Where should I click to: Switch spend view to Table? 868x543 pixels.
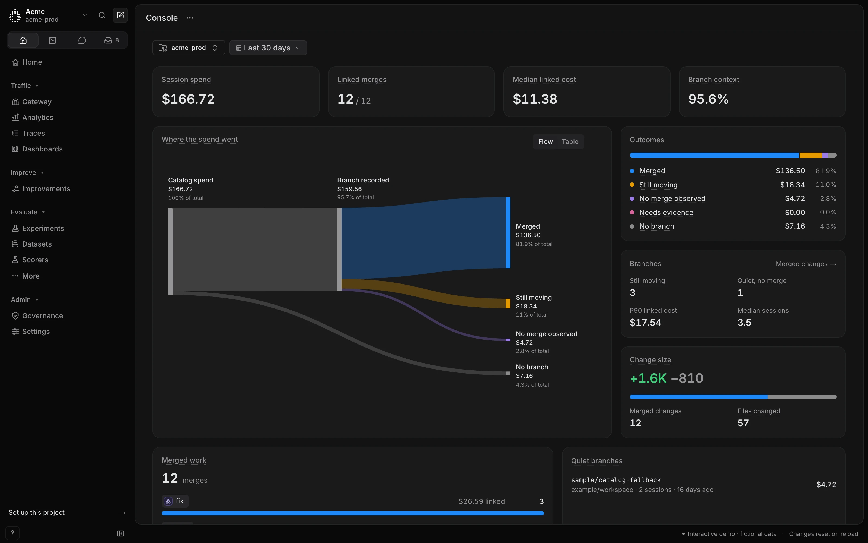570,141
